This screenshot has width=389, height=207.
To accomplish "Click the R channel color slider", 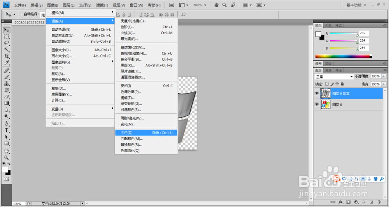I will [344, 33].
